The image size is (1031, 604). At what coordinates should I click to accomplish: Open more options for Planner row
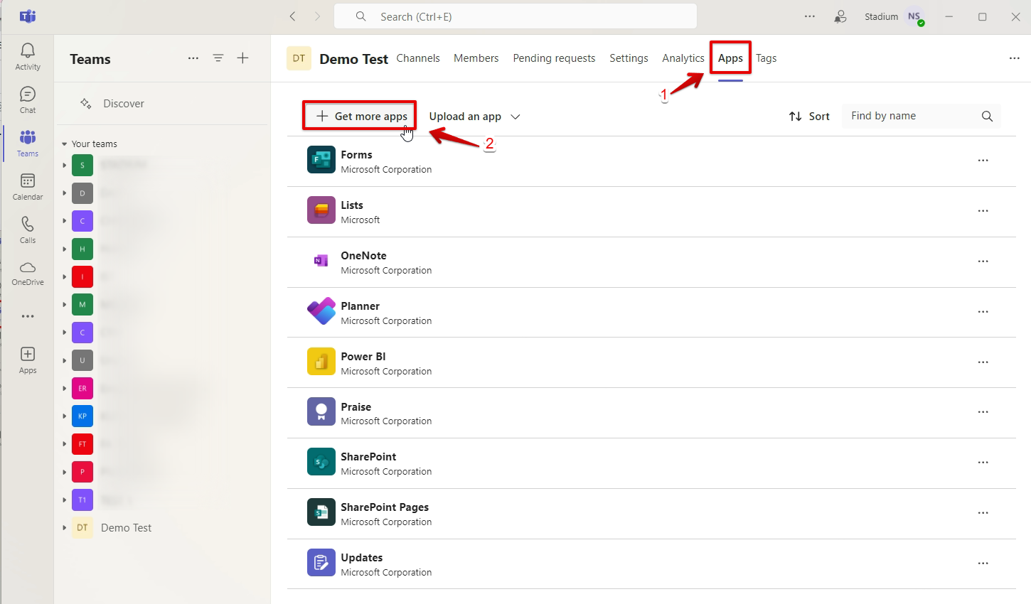pyautogui.click(x=983, y=312)
